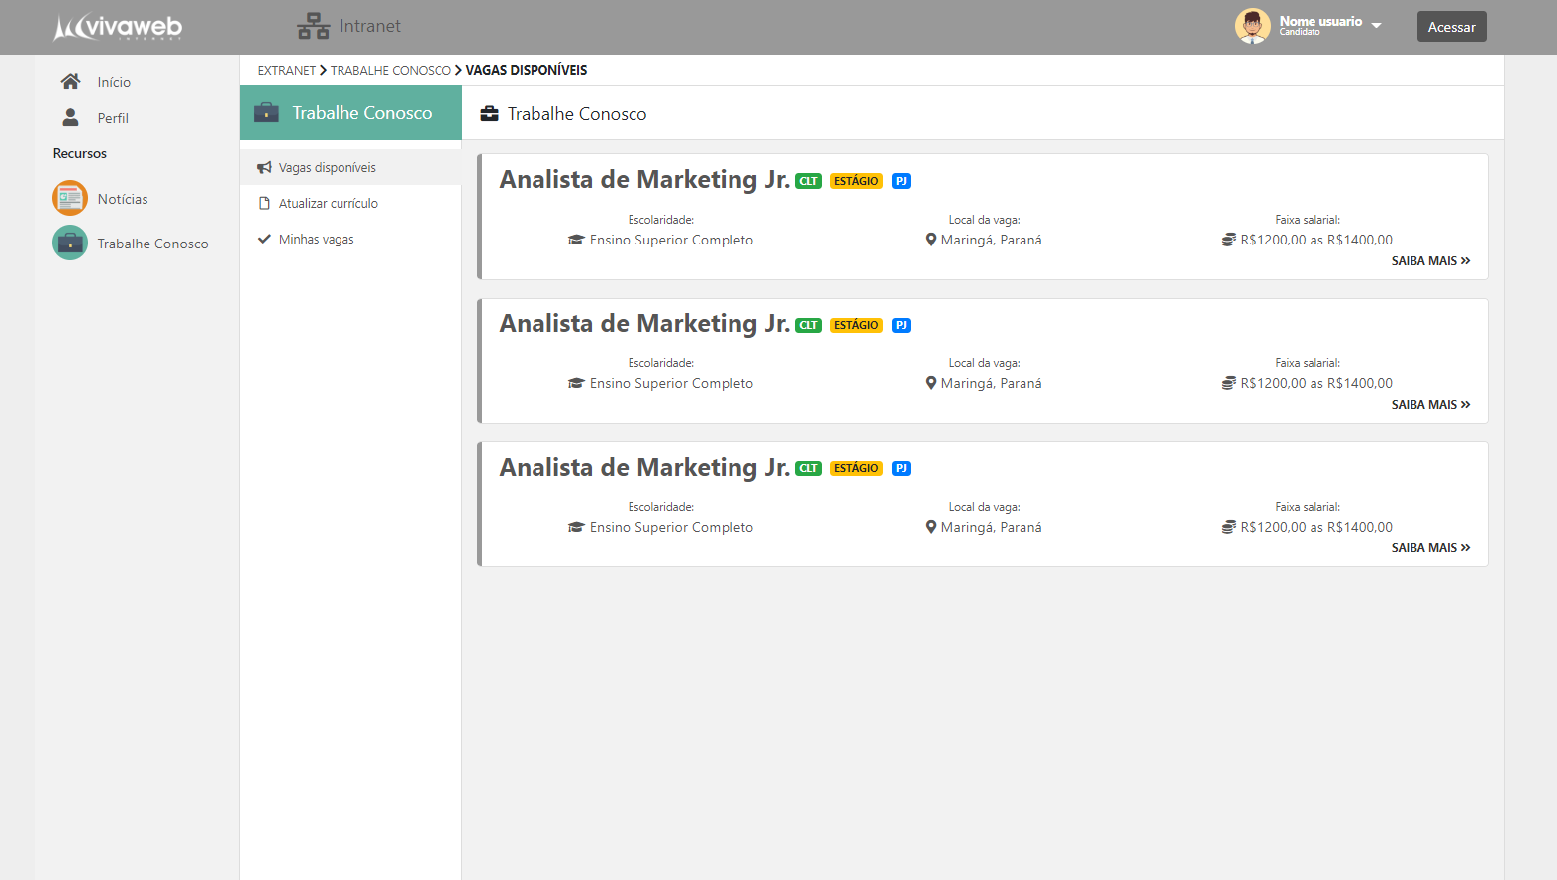
Task: Expand SAIBA MAIS on the third job card
Action: pyautogui.click(x=1430, y=548)
